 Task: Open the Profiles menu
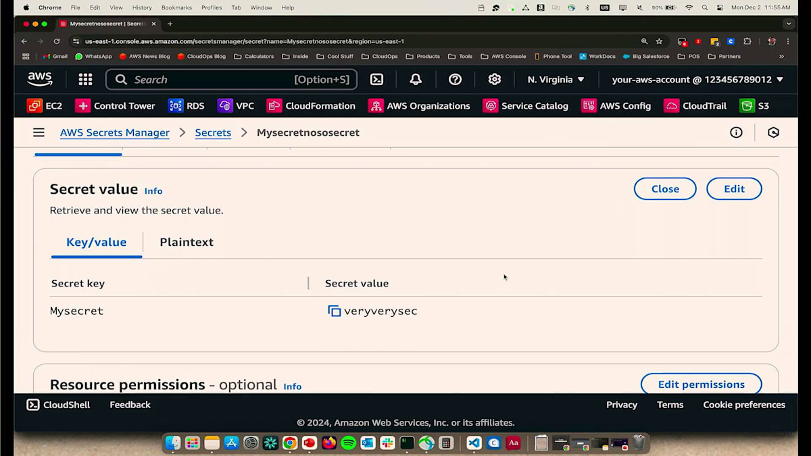point(212,7)
